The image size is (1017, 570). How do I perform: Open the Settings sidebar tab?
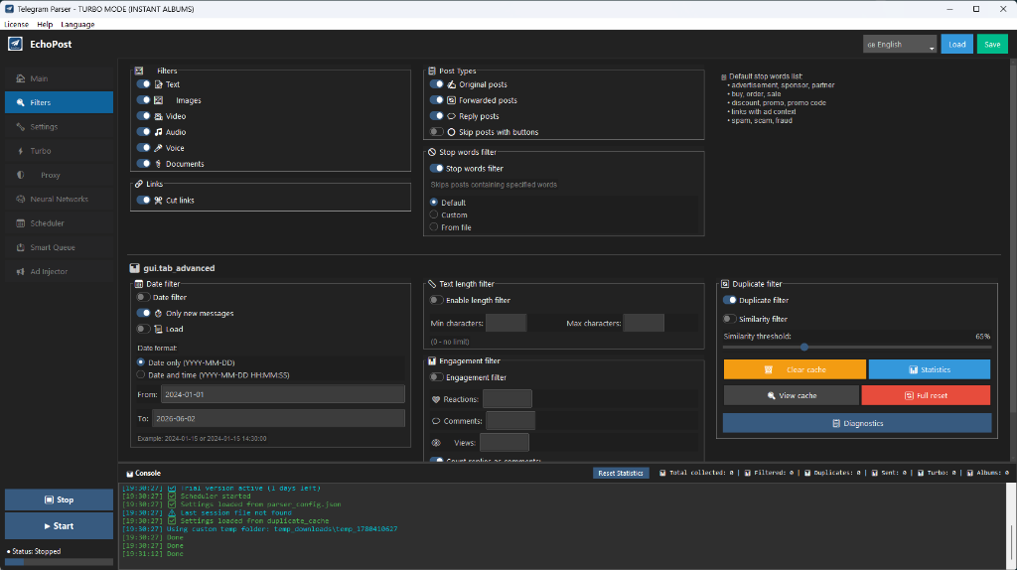pos(59,126)
